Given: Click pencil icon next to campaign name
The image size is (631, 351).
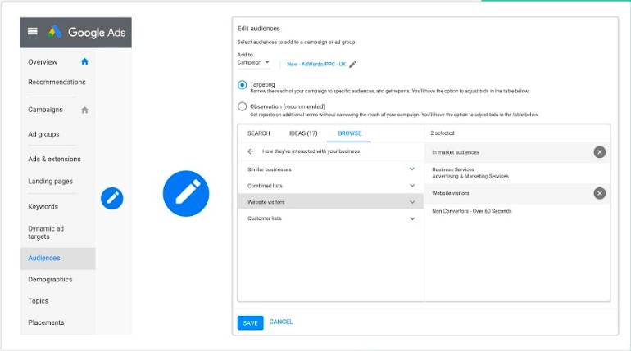Looking at the screenshot, I should click(352, 64).
